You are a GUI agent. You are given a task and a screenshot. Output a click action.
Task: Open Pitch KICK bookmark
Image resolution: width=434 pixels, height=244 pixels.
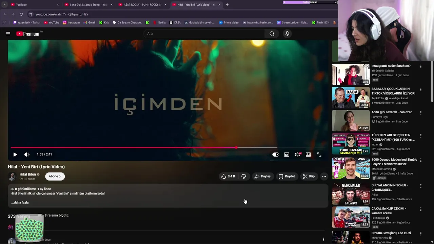coord(320,23)
